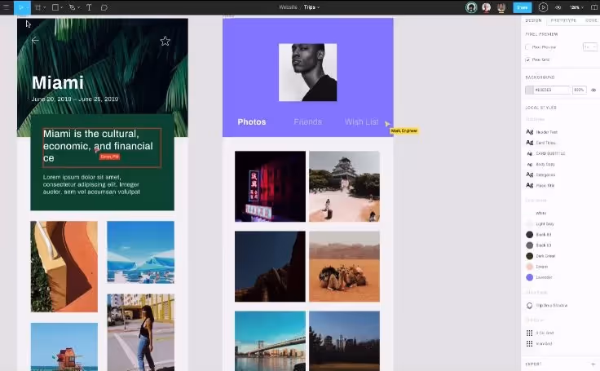Viewport: 600px width, 371px height.
Task: Open the library book icon
Action: click(x=594, y=7)
